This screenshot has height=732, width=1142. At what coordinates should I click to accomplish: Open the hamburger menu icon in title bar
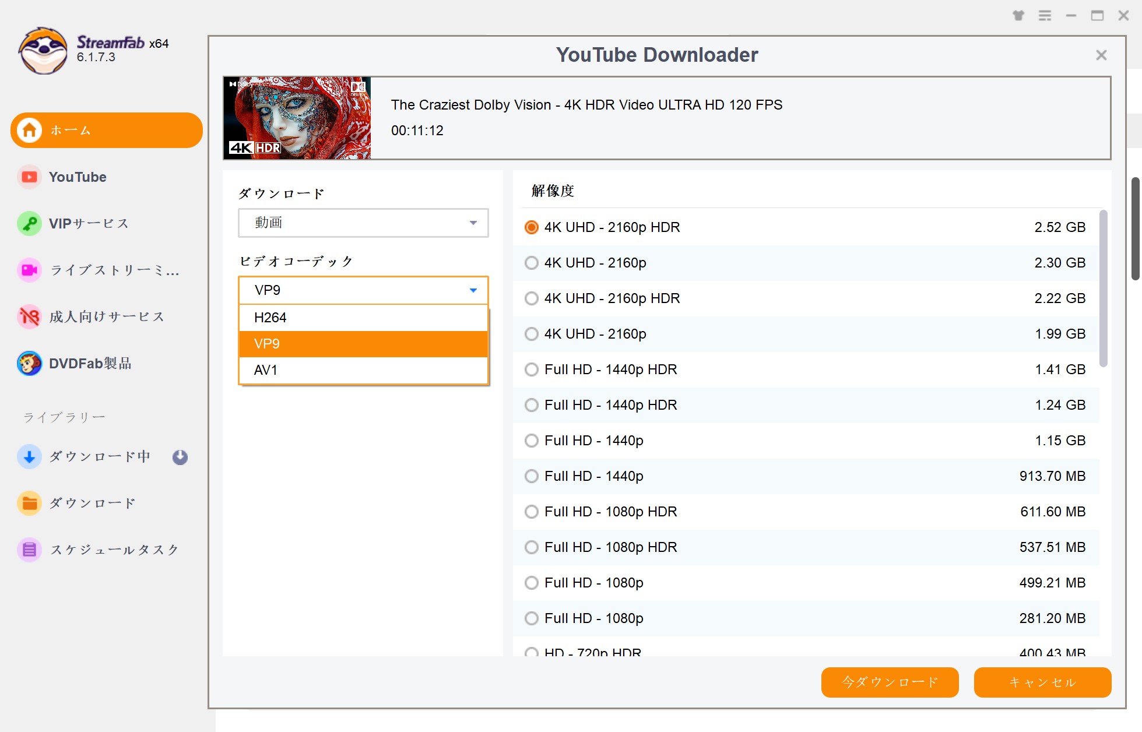[1045, 16]
